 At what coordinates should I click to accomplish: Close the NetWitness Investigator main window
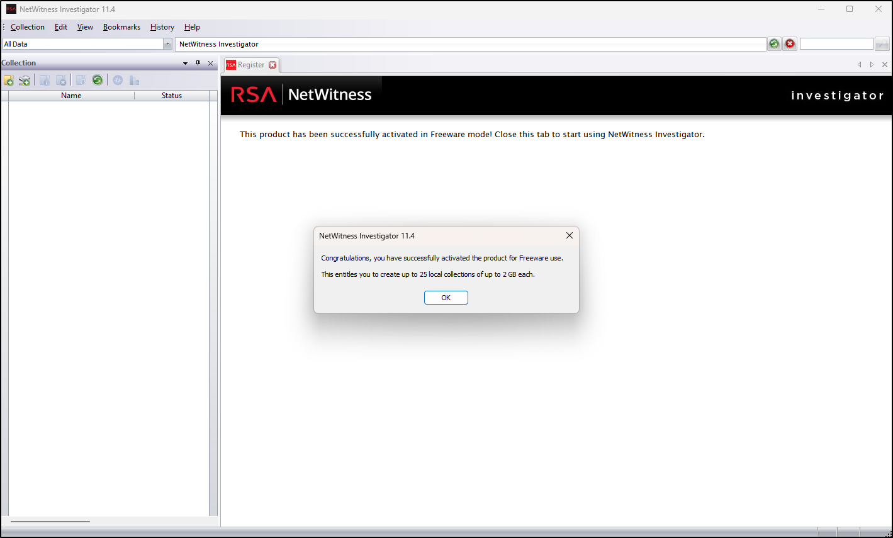[x=879, y=9]
